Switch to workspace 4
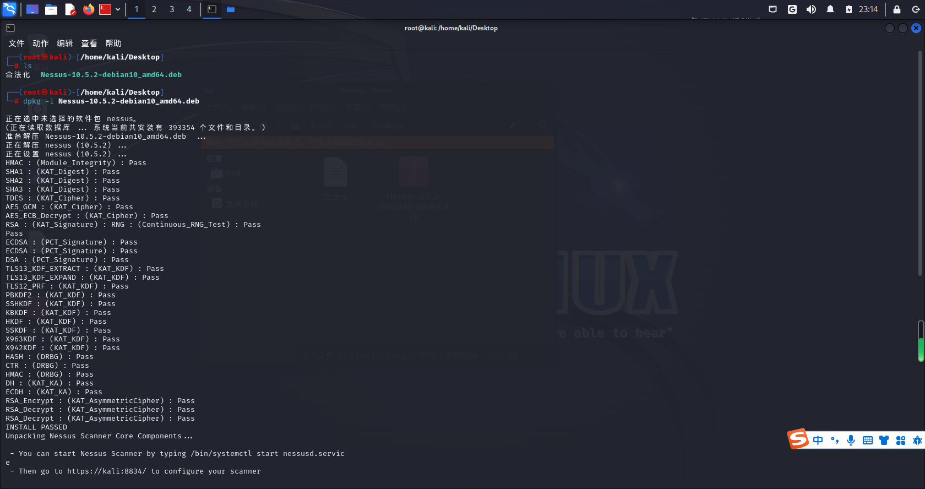 pyautogui.click(x=189, y=9)
